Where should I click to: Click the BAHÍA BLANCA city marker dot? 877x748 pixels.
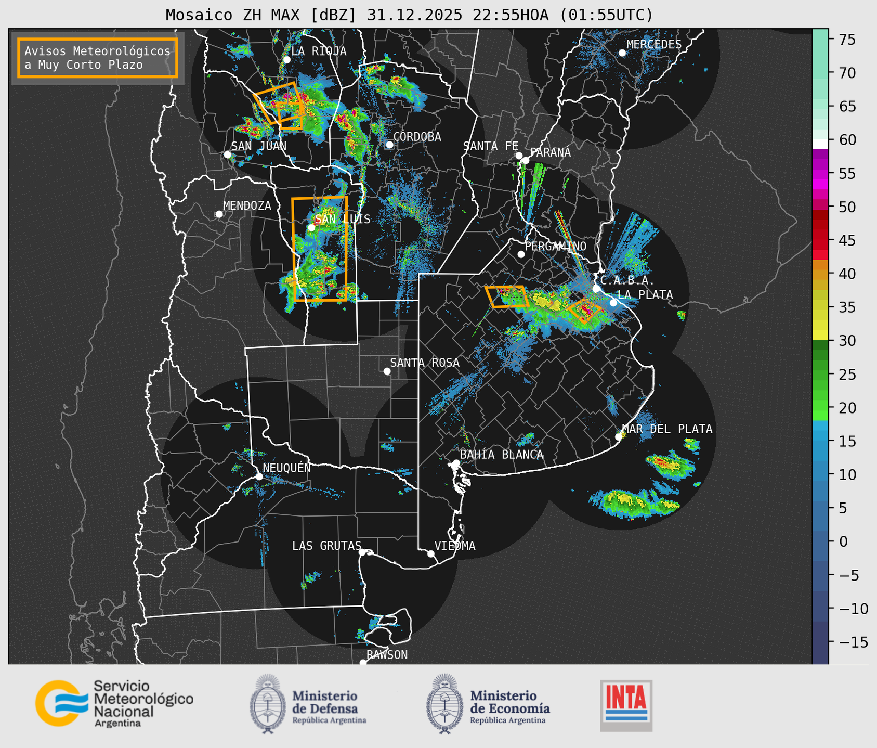456,463
